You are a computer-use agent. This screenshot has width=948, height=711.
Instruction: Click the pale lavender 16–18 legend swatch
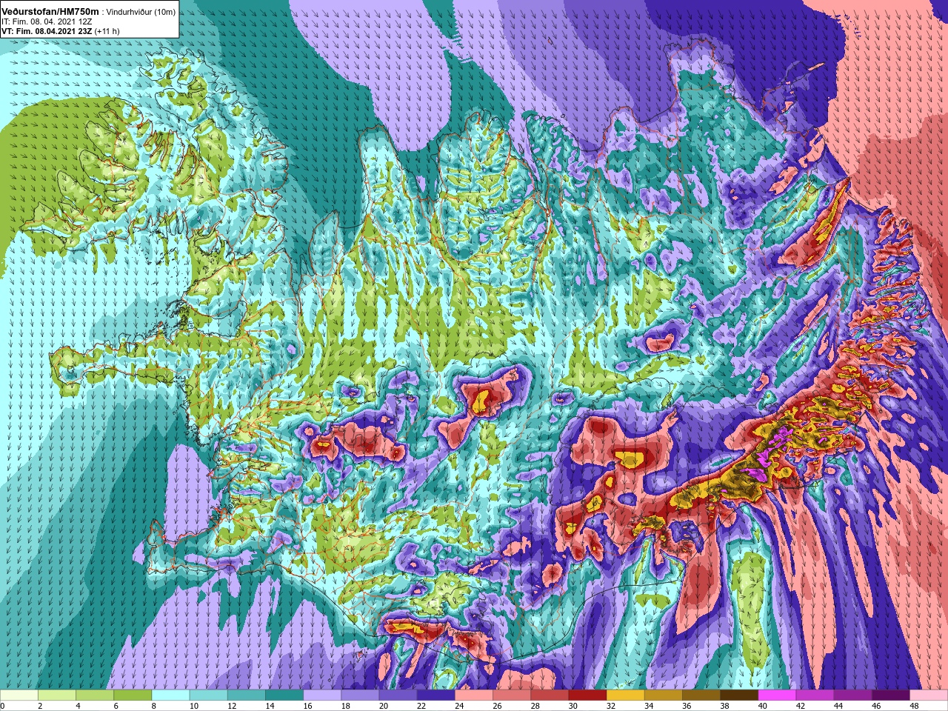[x=321, y=695]
